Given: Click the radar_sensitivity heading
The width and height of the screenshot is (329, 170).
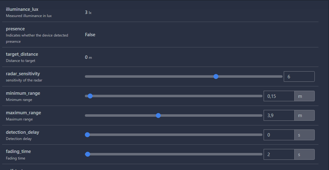Looking at the screenshot, I should click(x=23, y=74).
